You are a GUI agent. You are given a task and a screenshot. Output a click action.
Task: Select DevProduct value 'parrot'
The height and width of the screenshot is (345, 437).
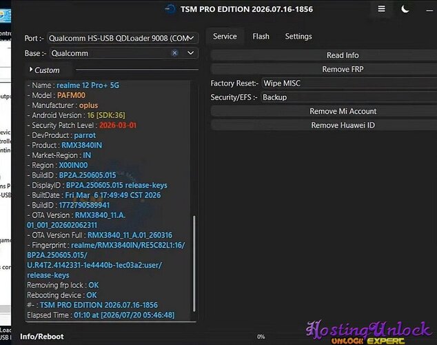(85, 135)
